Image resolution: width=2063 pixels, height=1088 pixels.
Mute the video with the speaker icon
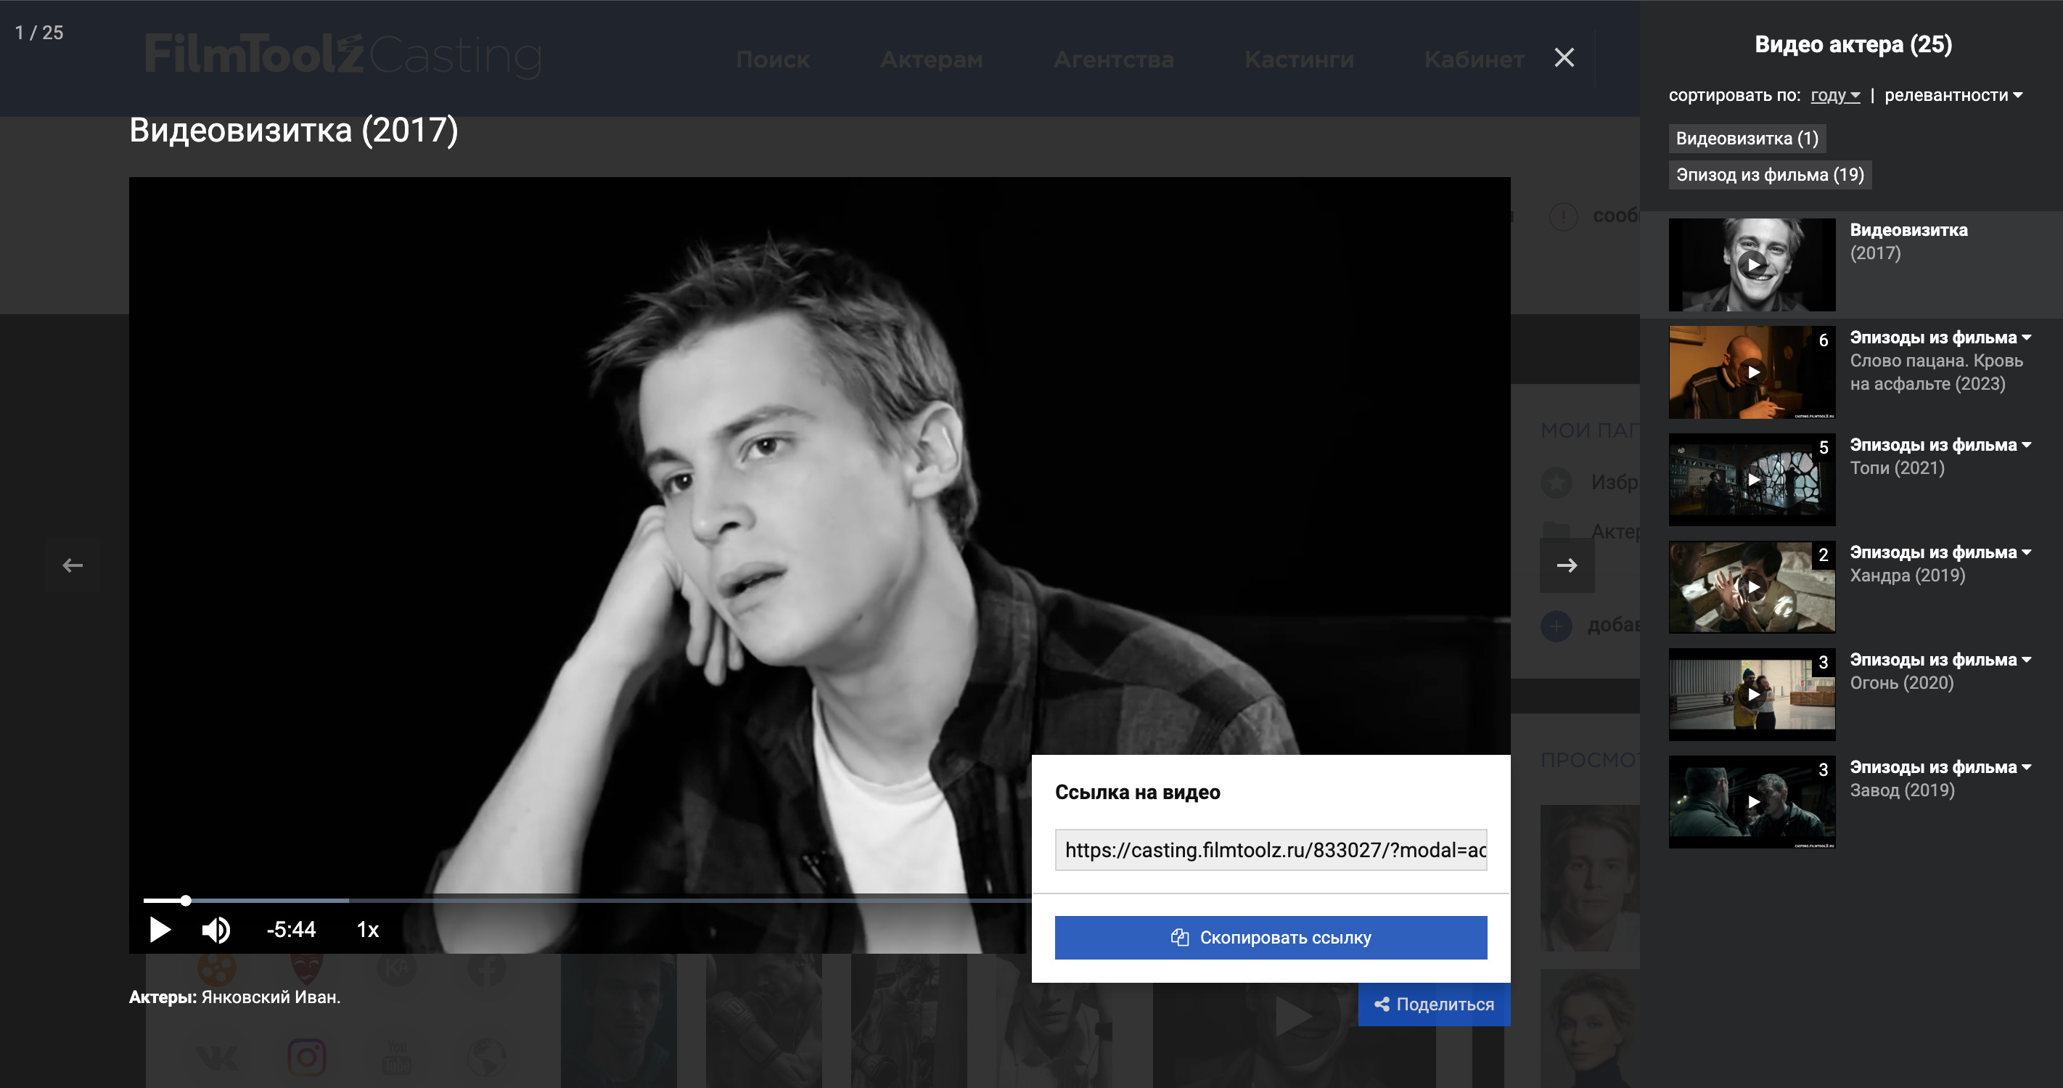point(216,929)
